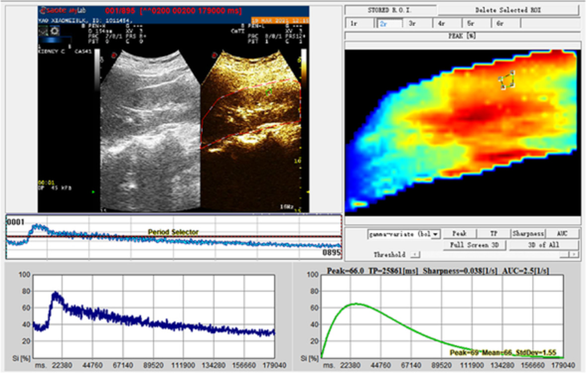Click the Period Selector timeline strip
The image size is (586, 373).
click(x=173, y=237)
